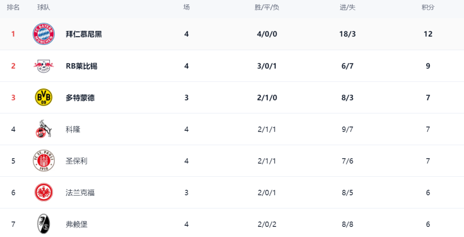Open the 拜仁慕尼黑 team link
The image size is (464, 237).
coord(84,34)
